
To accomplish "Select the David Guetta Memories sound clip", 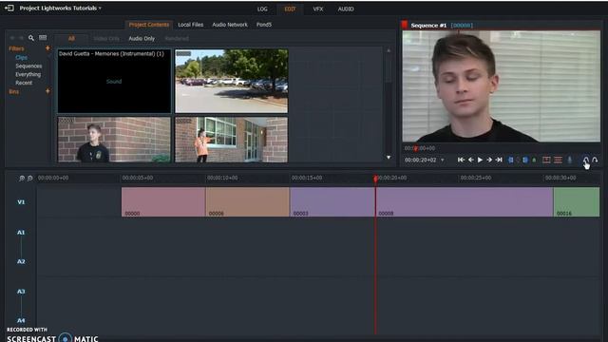I will click(x=114, y=81).
